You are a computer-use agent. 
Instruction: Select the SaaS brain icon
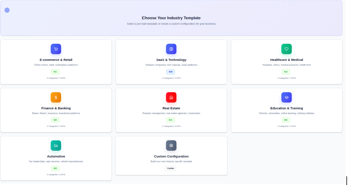(171, 49)
